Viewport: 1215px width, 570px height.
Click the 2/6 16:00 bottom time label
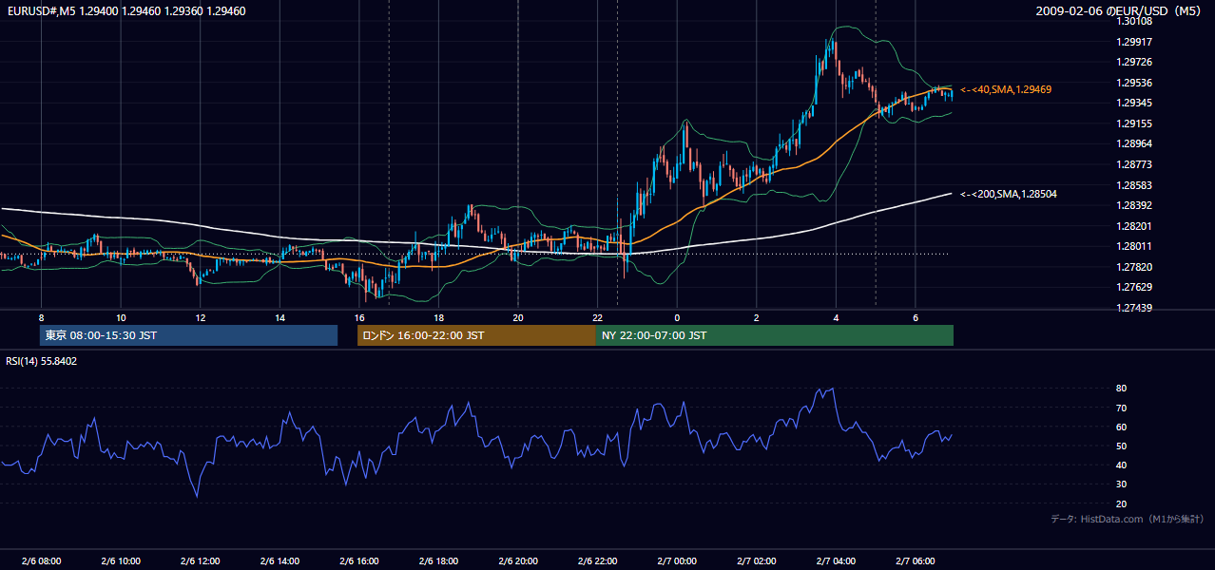tap(359, 561)
